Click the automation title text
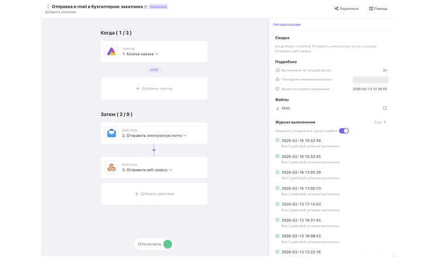 (97, 6)
